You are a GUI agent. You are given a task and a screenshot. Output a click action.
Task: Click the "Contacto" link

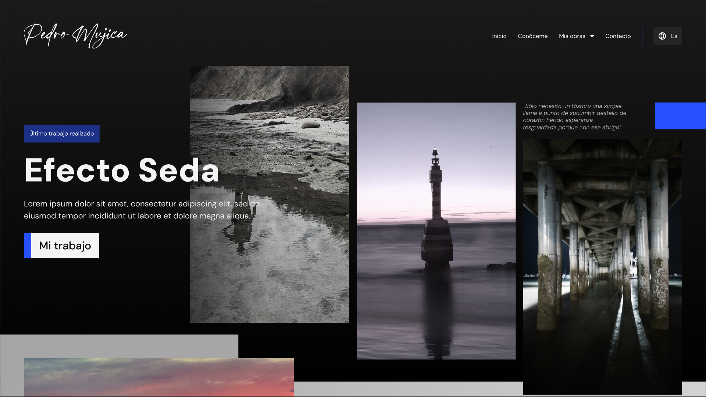tap(618, 36)
